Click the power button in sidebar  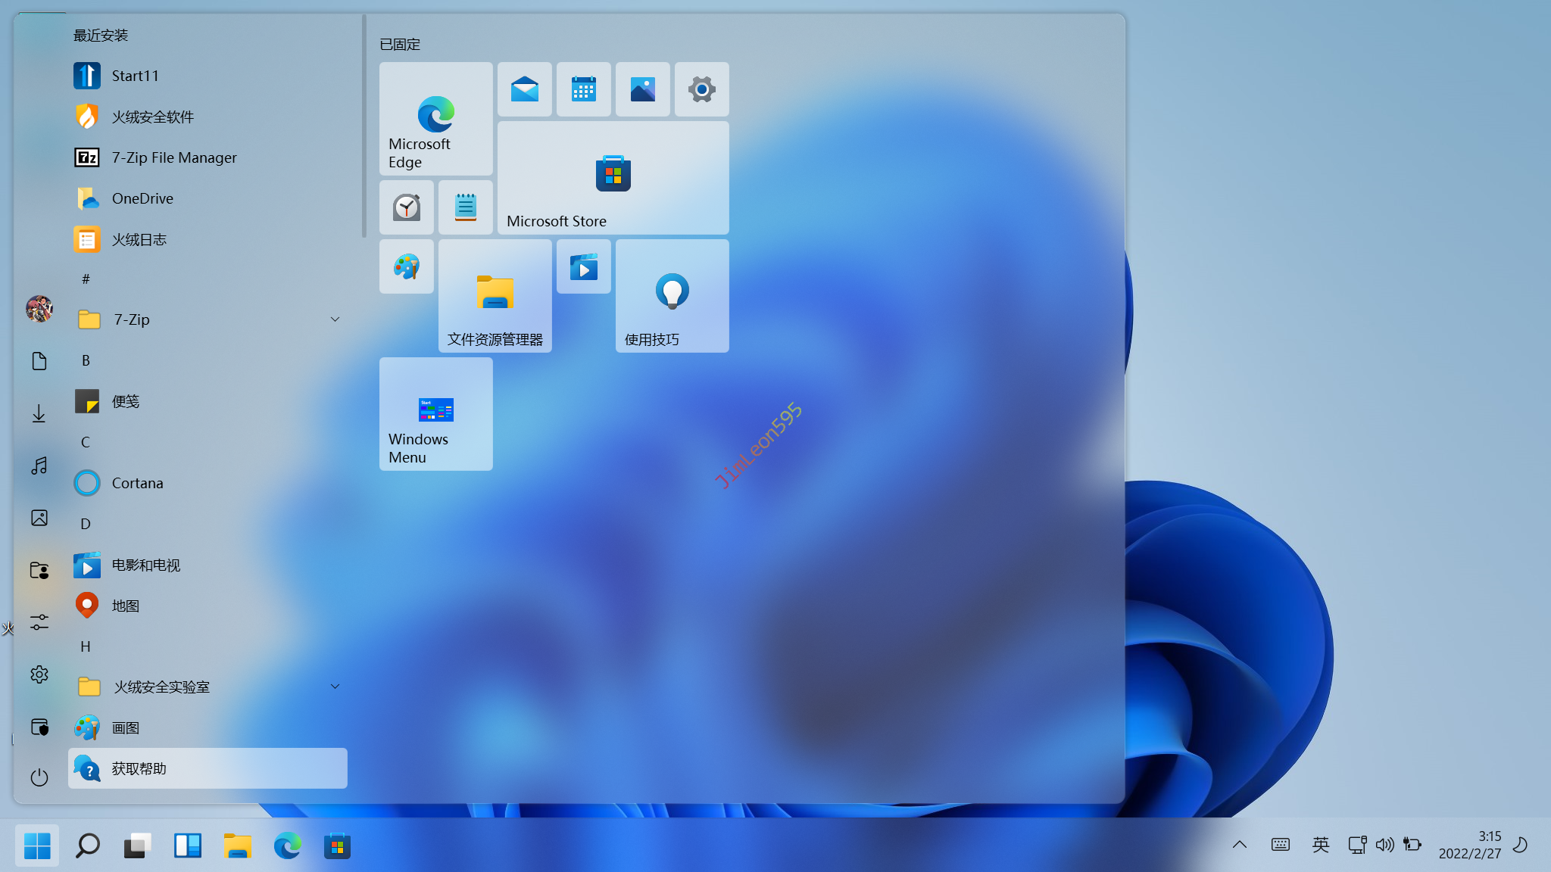(39, 777)
